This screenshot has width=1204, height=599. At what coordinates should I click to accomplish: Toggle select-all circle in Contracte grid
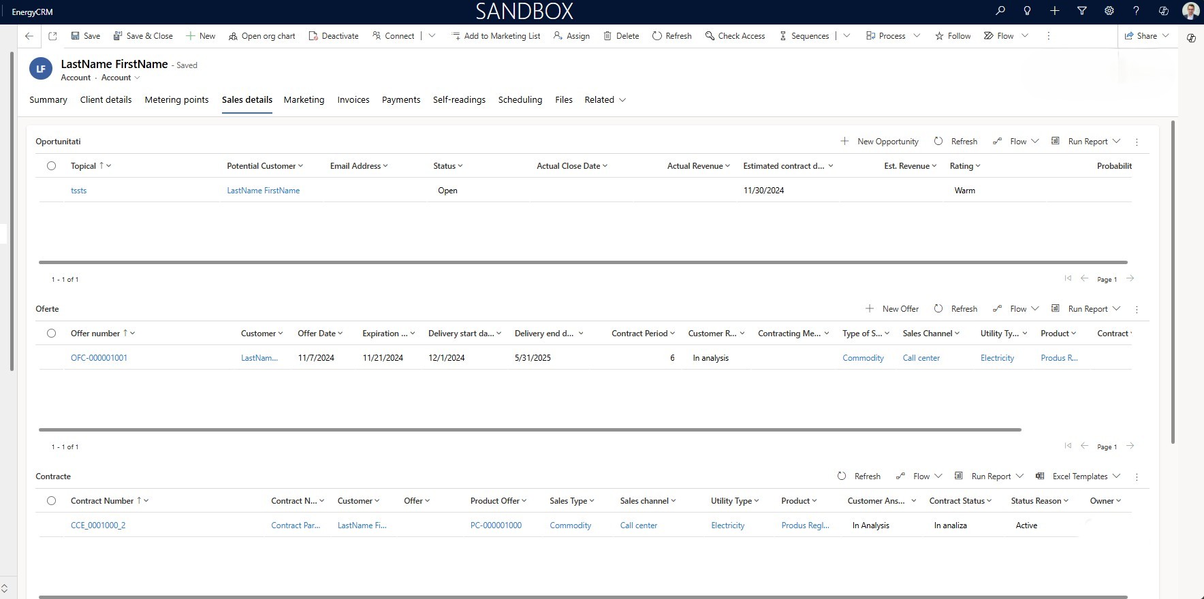(51, 501)
